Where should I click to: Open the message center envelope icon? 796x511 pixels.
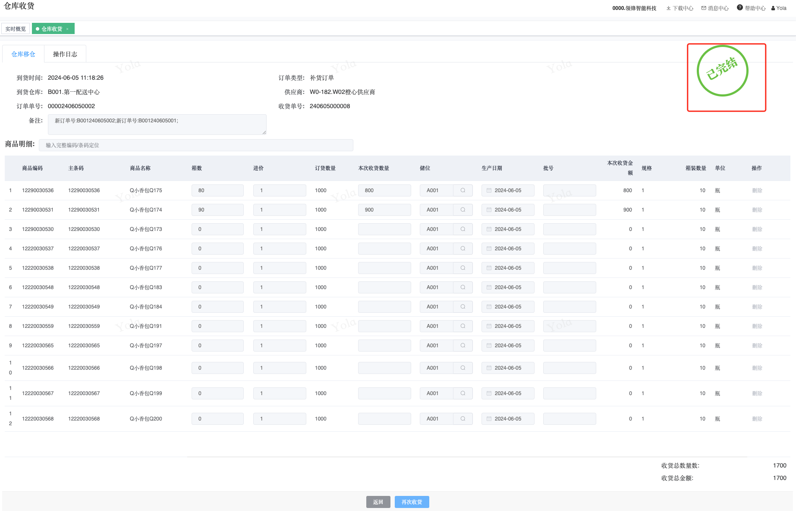[x=704, y=8]
